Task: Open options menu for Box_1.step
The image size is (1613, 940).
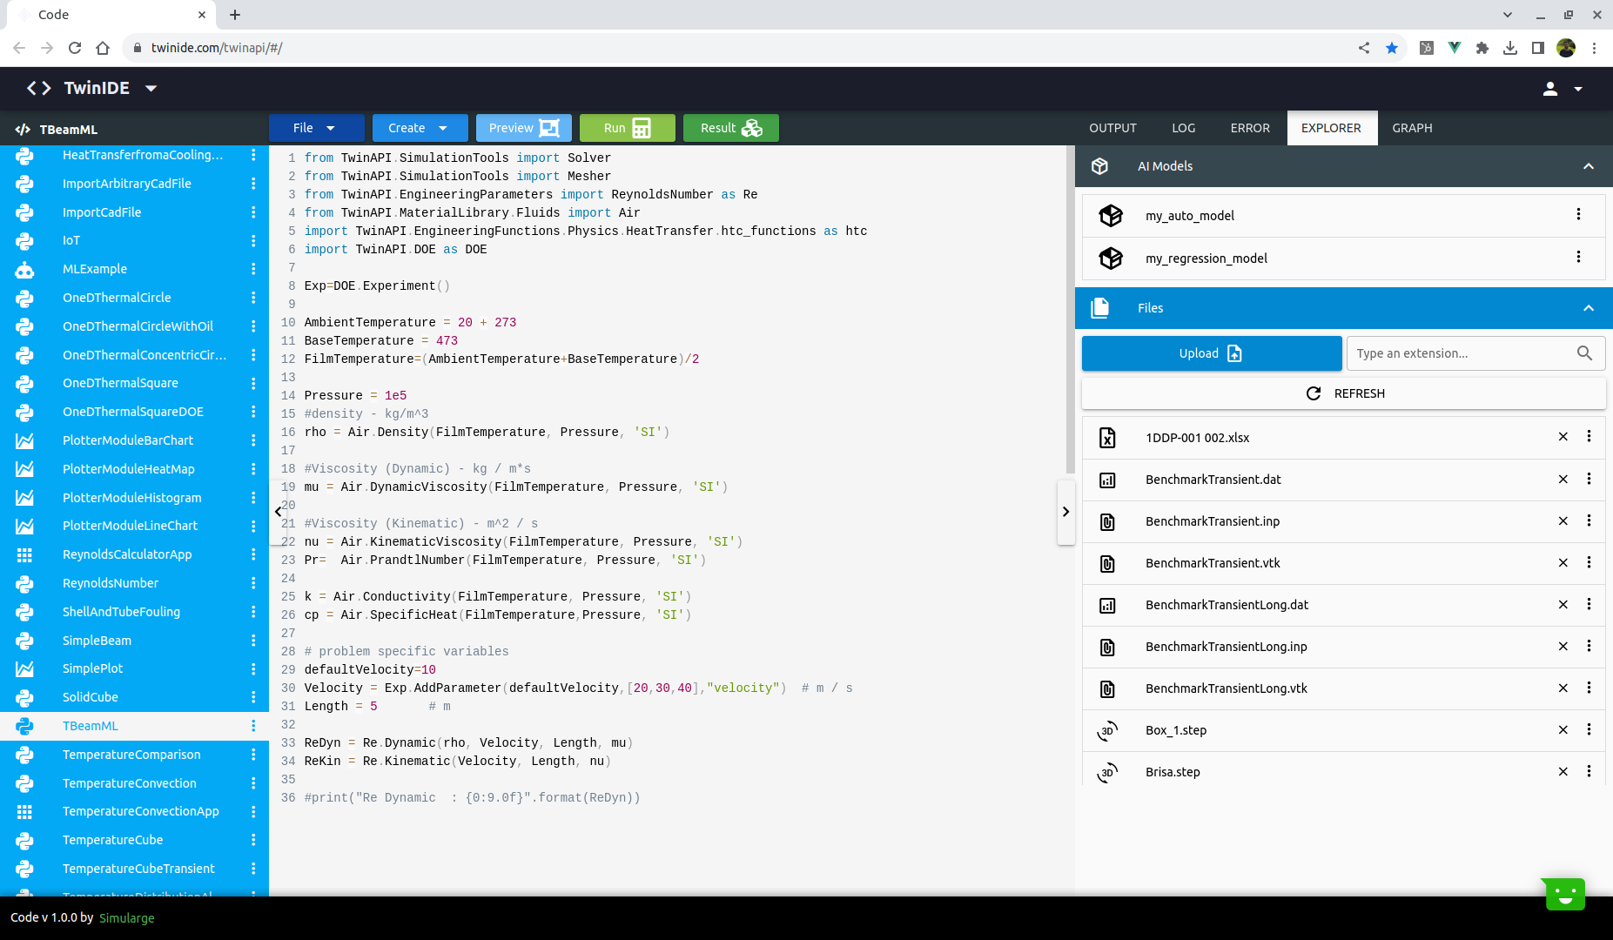Action: click(1589, 729)
